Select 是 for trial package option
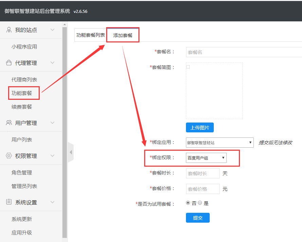The height and width of the screenshot is (242, 302). [x=200, y=203]
